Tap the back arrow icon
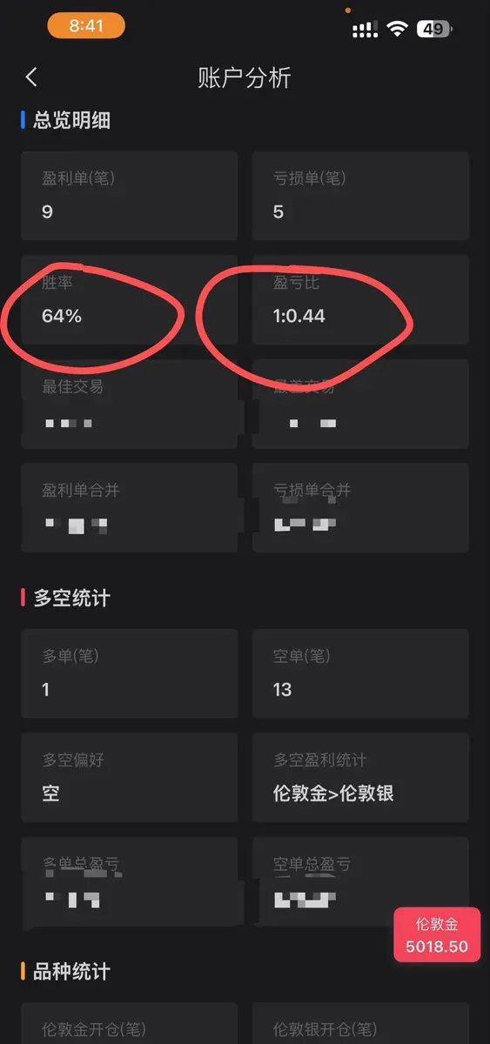490x1044 pixels. click(31, 77)
